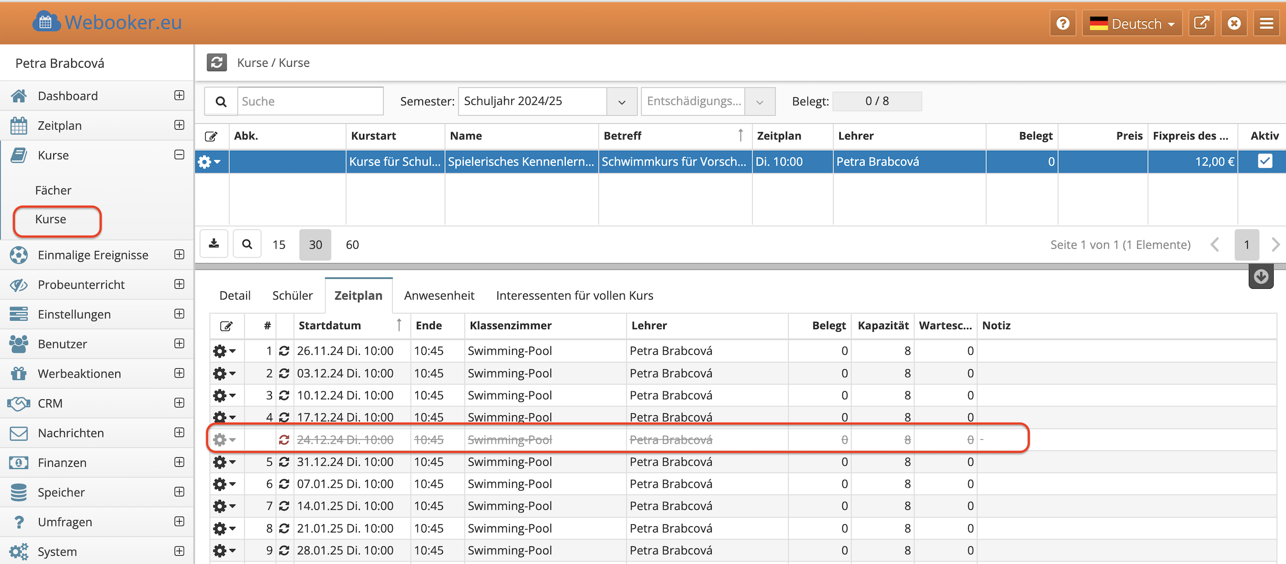Click the refresh icon beside Kurse breadcrumb
This screenshot has width=1286, height=564.
(216, 62)
